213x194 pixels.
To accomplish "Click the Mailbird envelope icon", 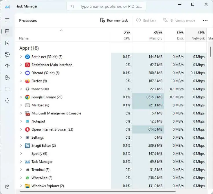I will tap(27, 105).
